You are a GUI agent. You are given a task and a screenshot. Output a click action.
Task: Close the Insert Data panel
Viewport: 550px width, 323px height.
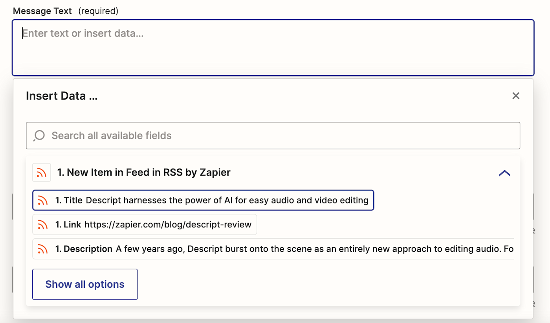(x=516, y=96)
